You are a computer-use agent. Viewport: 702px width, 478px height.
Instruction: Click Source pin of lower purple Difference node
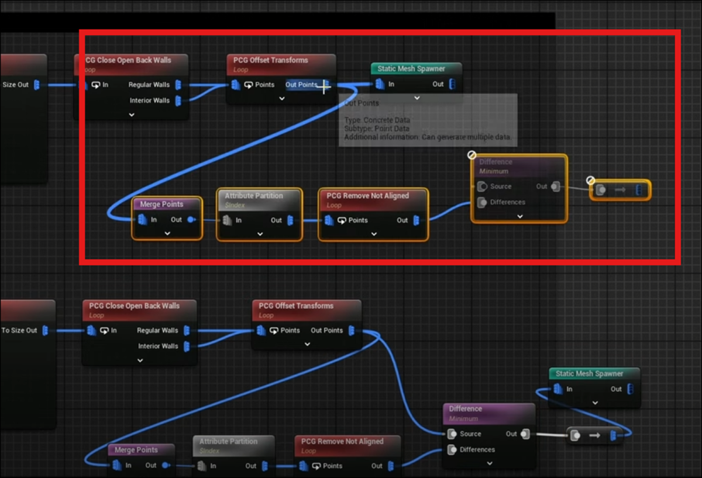[452, 434]
